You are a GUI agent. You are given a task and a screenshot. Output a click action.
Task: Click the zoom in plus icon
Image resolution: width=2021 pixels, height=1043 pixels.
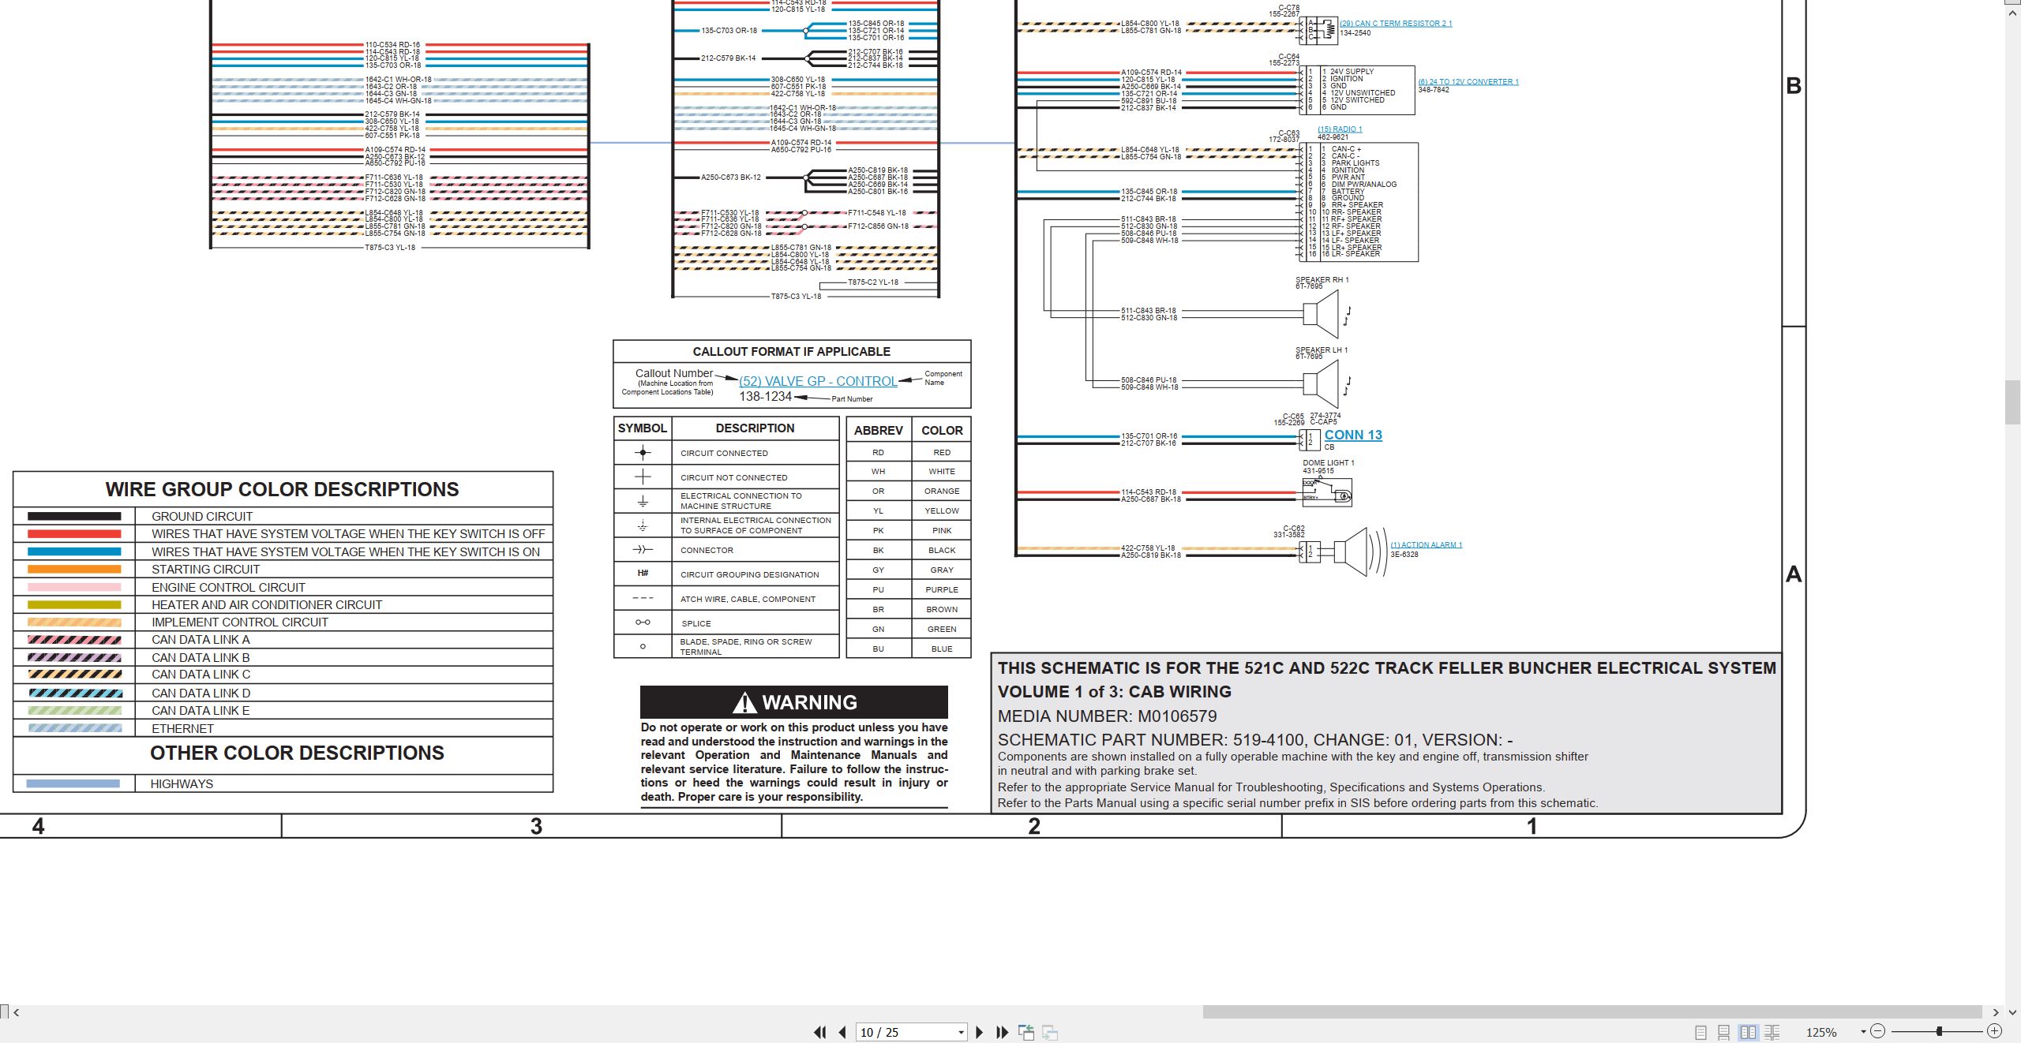(x=1995, y=1031)
